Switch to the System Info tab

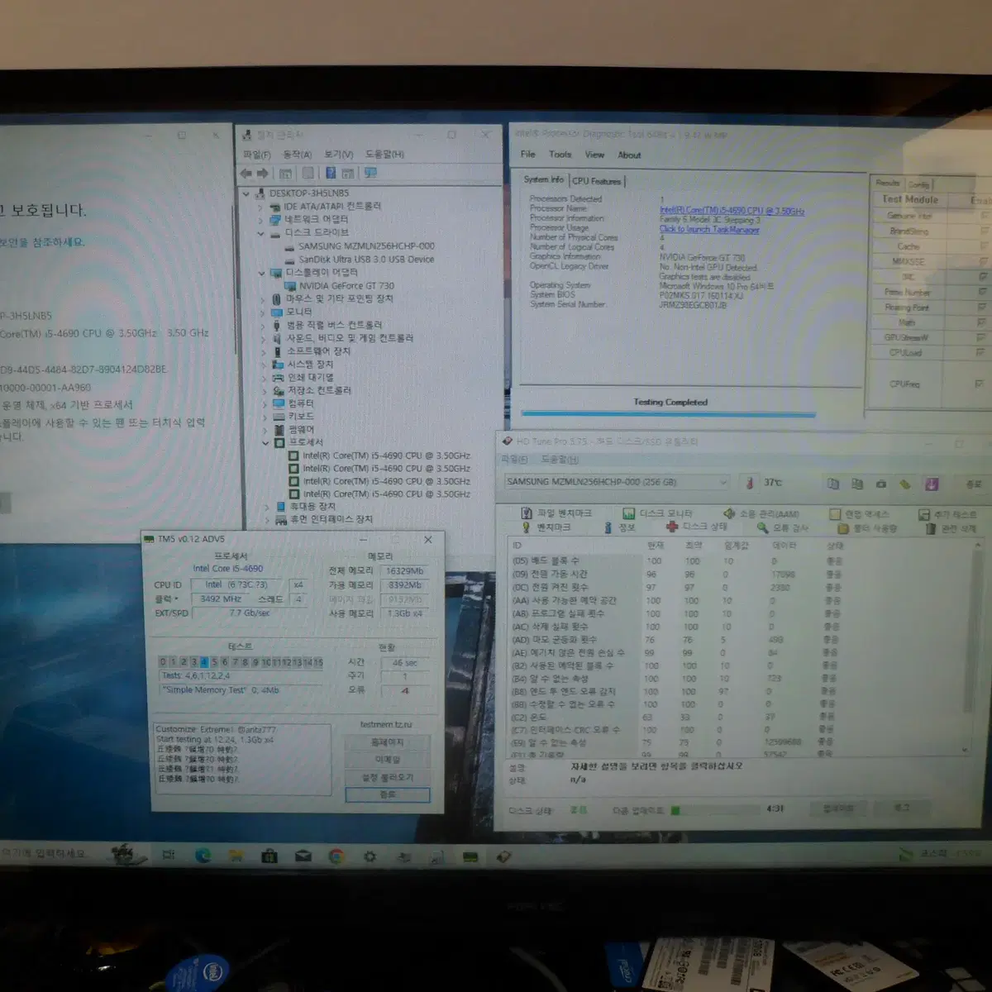[x=543, y=179]
